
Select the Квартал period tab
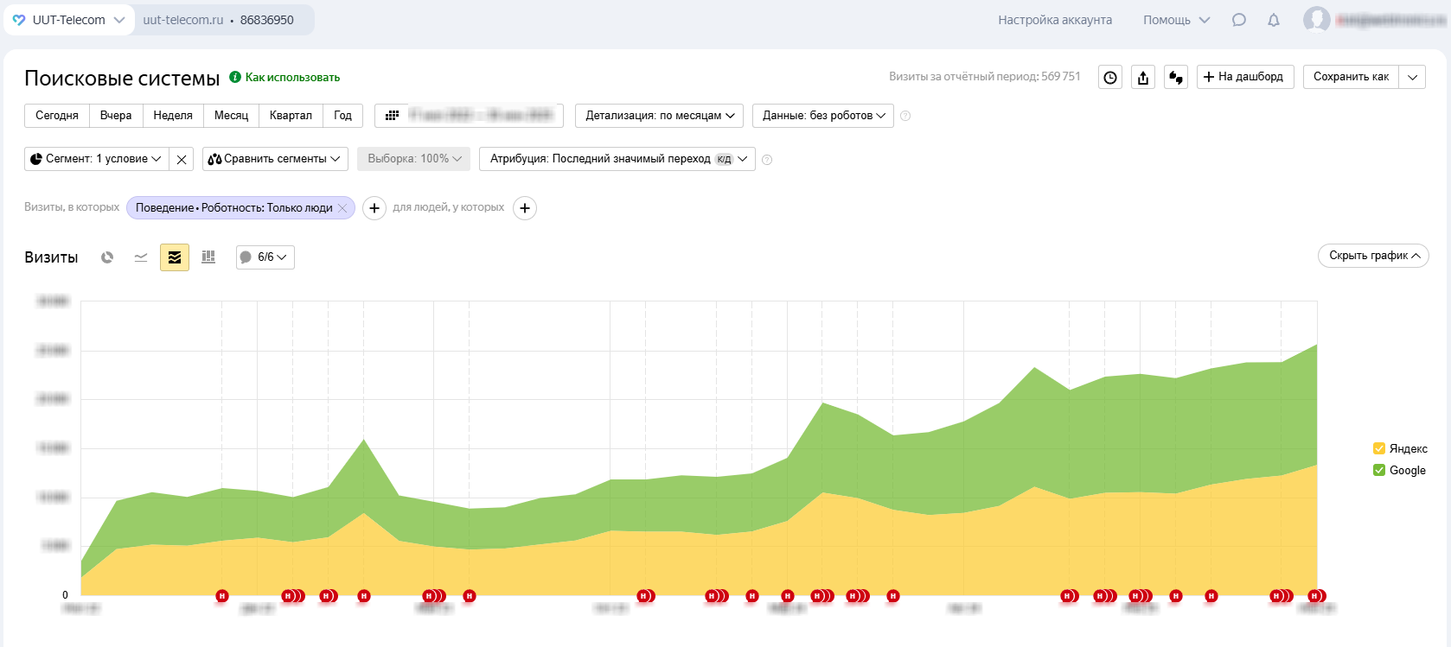[291, 116]
